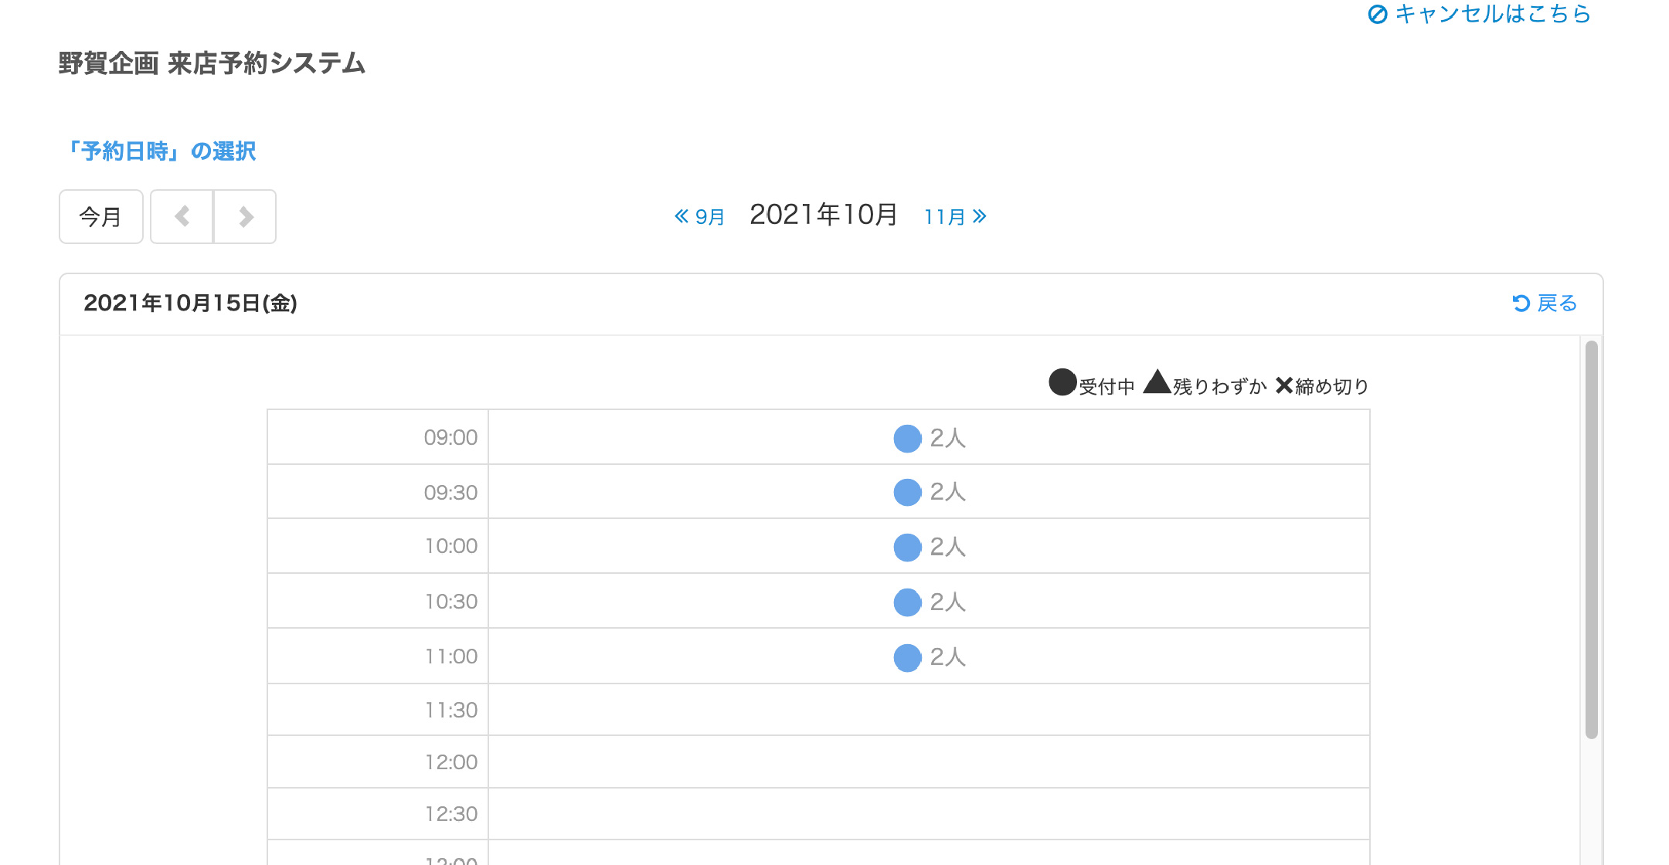This screenshot has height=865, width=1669.
Task: Click the 締め切り legend X icon
Action: click(x=1283, y=385)
